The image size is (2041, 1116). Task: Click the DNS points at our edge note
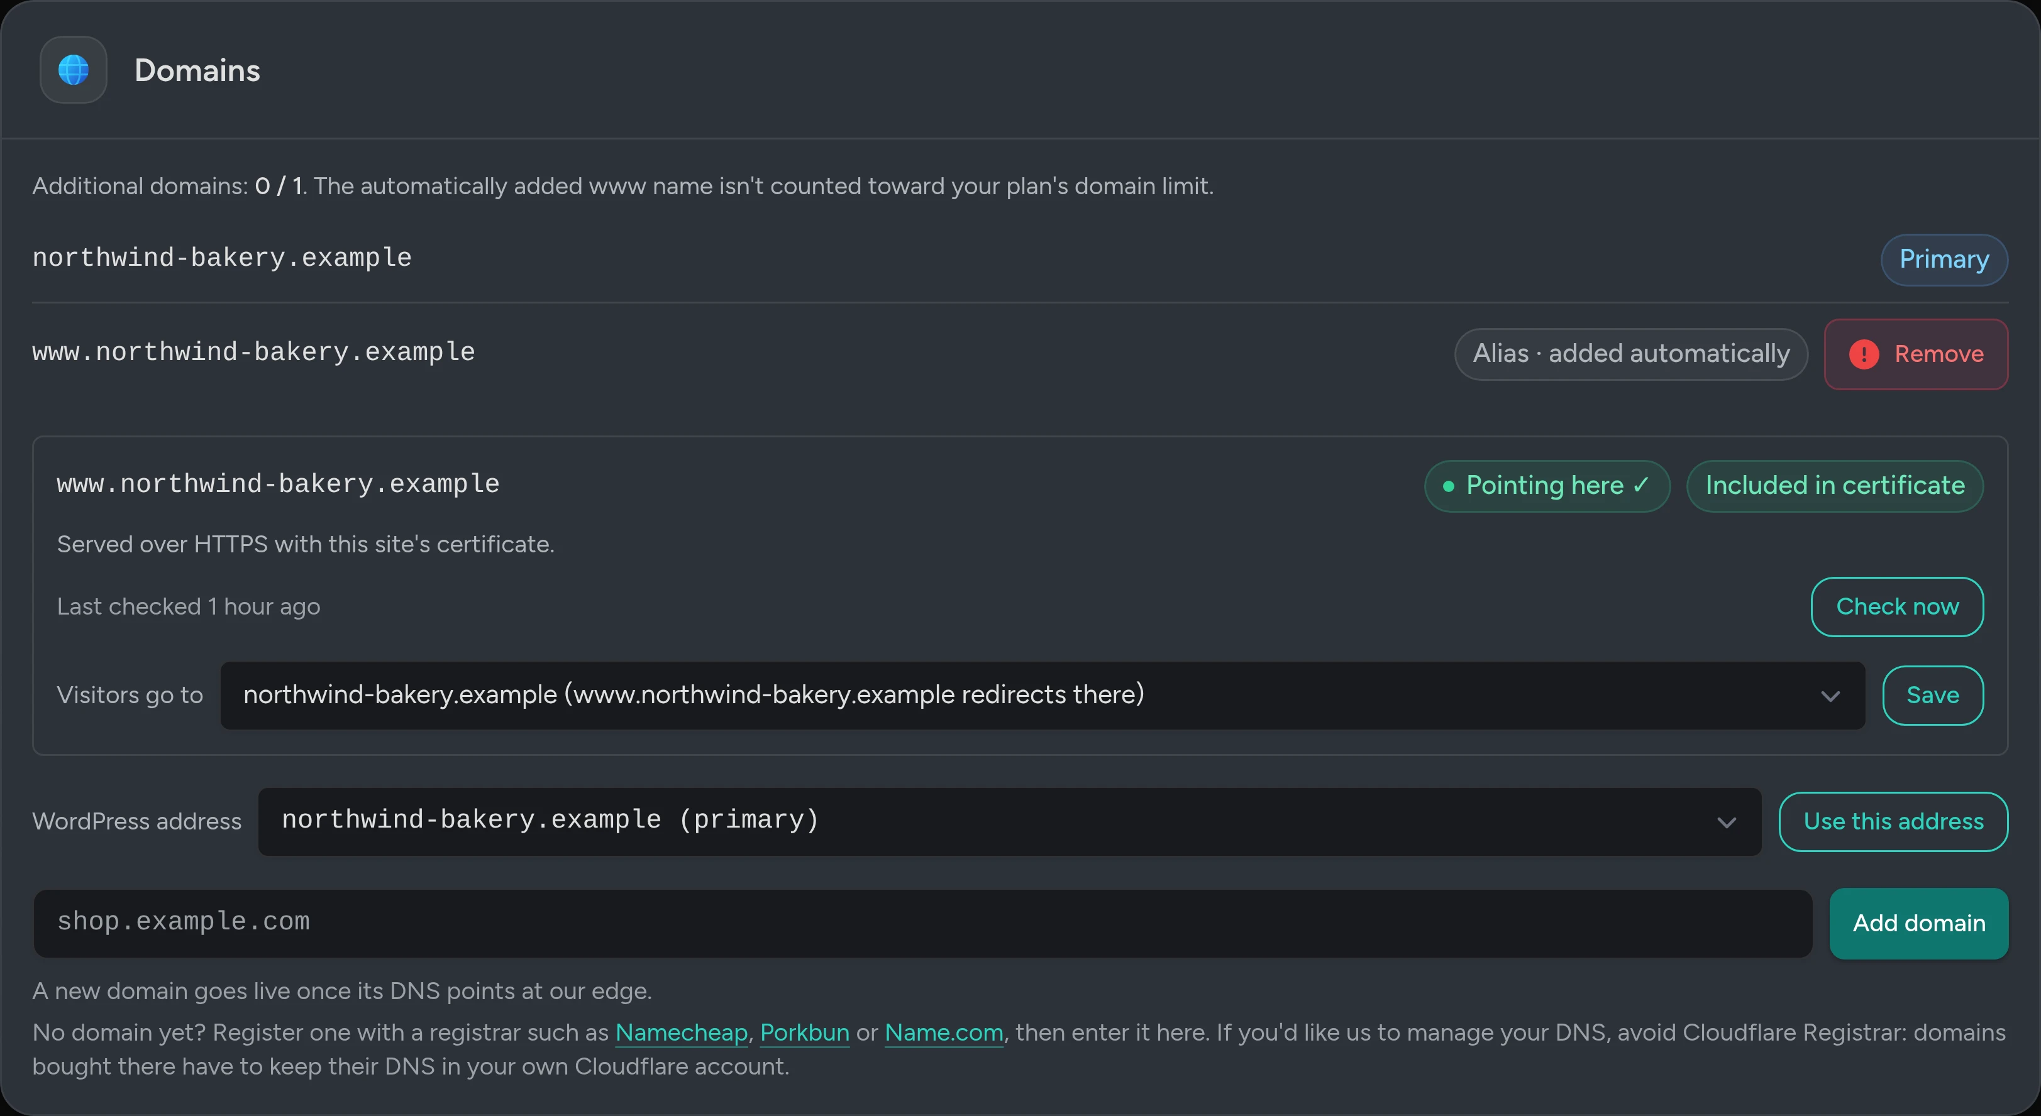[x=341, y=992]
